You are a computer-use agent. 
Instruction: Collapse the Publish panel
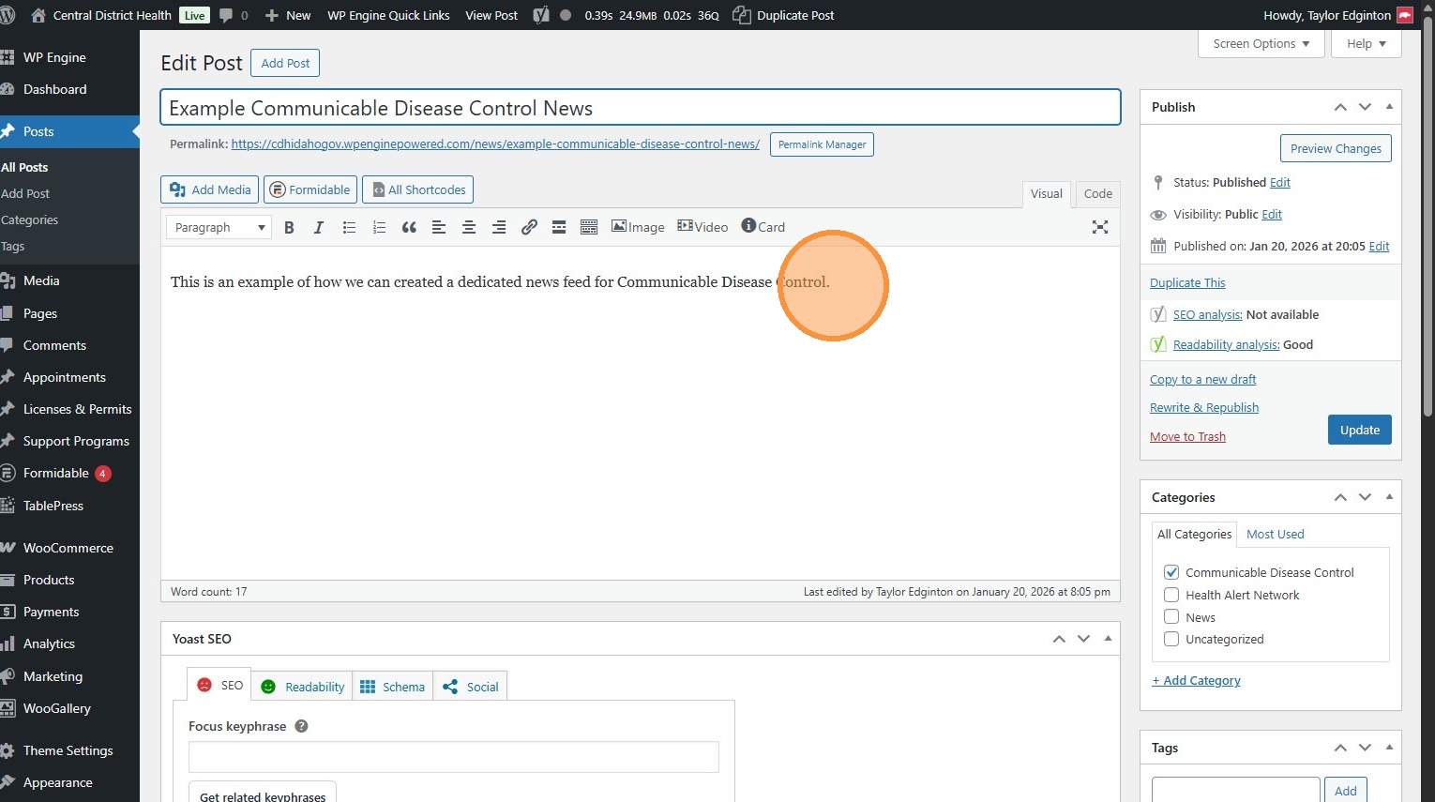[x=1389, y=107]
